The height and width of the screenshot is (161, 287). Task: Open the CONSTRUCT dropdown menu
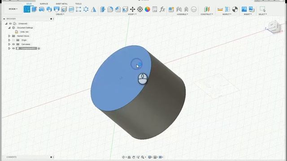tap(207, 14)
